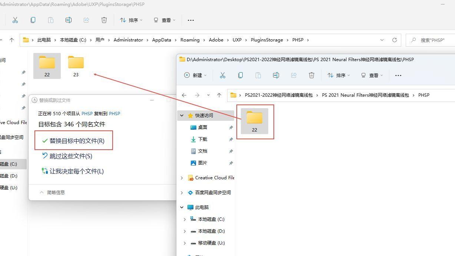
Task: Select 磁盘 (D:) in back window navigation pane
Action: pyautogui.click(x=9, y=176)
